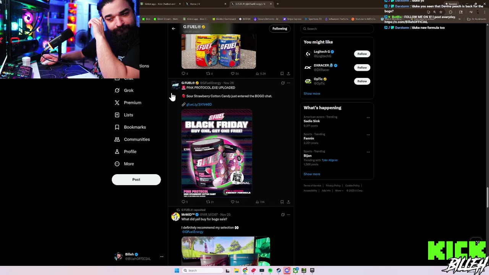Open Lists in the X sidebar
This screenshot has width=489, height=275.
pyautogui.click(x=124, y=115)
